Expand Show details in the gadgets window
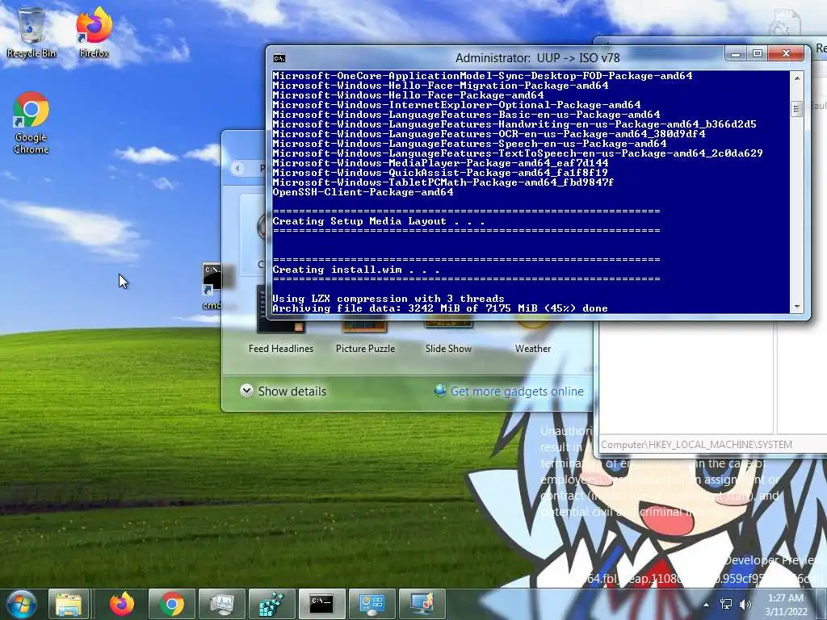Viewport: 827px width, 620px height. click(x=283, y=392)
